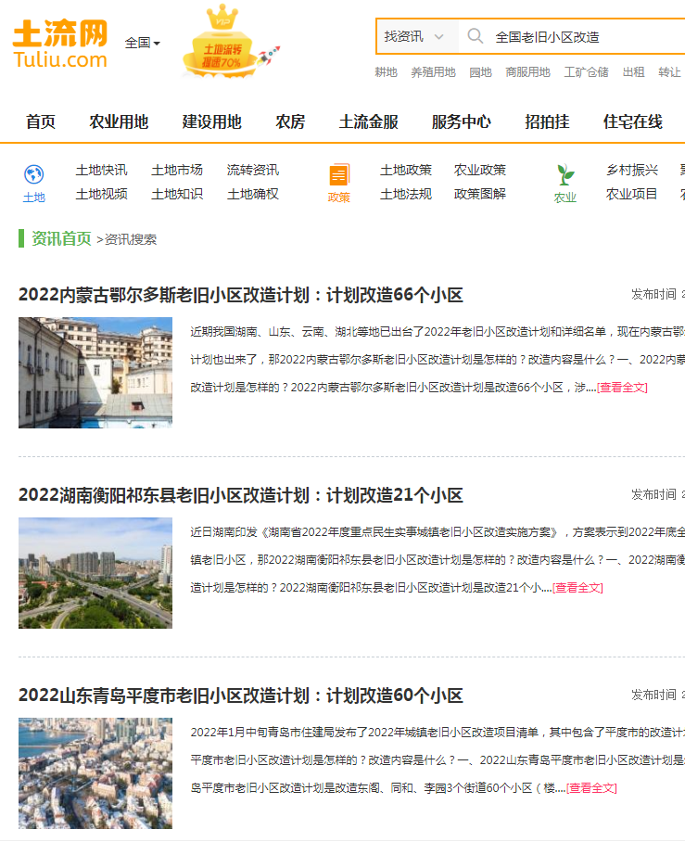Click the 出租 quick search link
This screenshot has width=685, height=842.
633,72
